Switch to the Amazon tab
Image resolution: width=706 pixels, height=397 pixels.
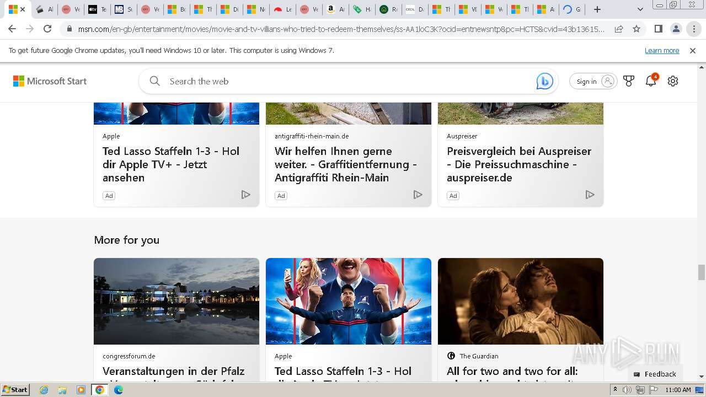click(335, 9)
